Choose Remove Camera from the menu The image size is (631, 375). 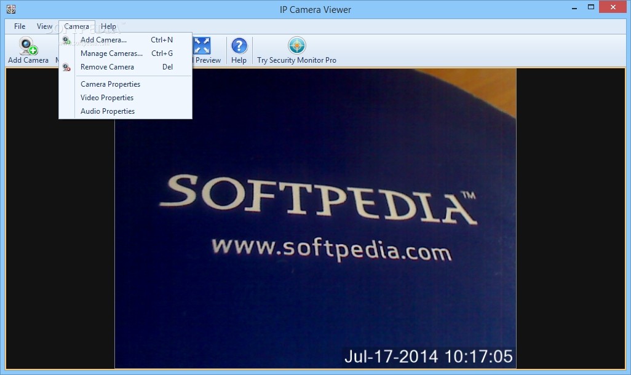click(x=125, y=67)
